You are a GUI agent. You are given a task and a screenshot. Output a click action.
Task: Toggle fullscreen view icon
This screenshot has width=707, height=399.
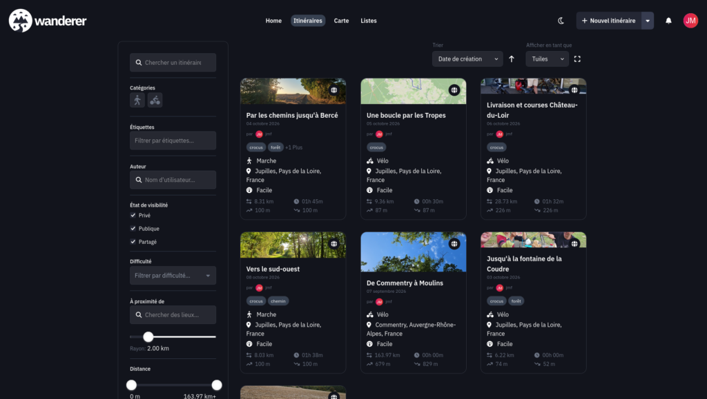pyautogui.click(x=577, y=59)
